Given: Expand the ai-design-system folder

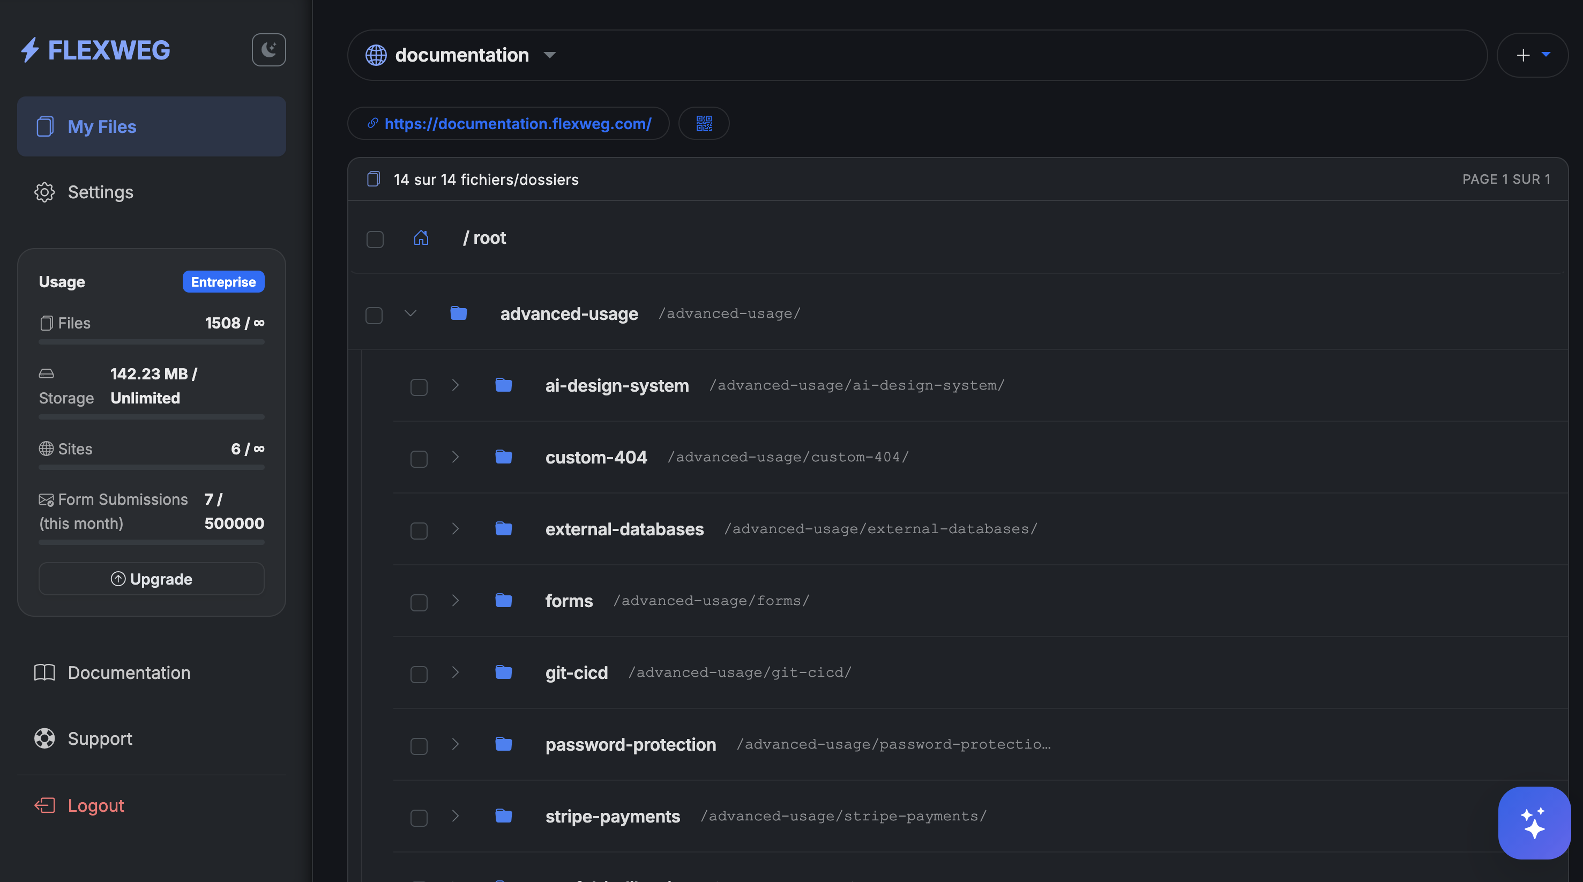Looking at the screenshot, I should tap(456, 385).
